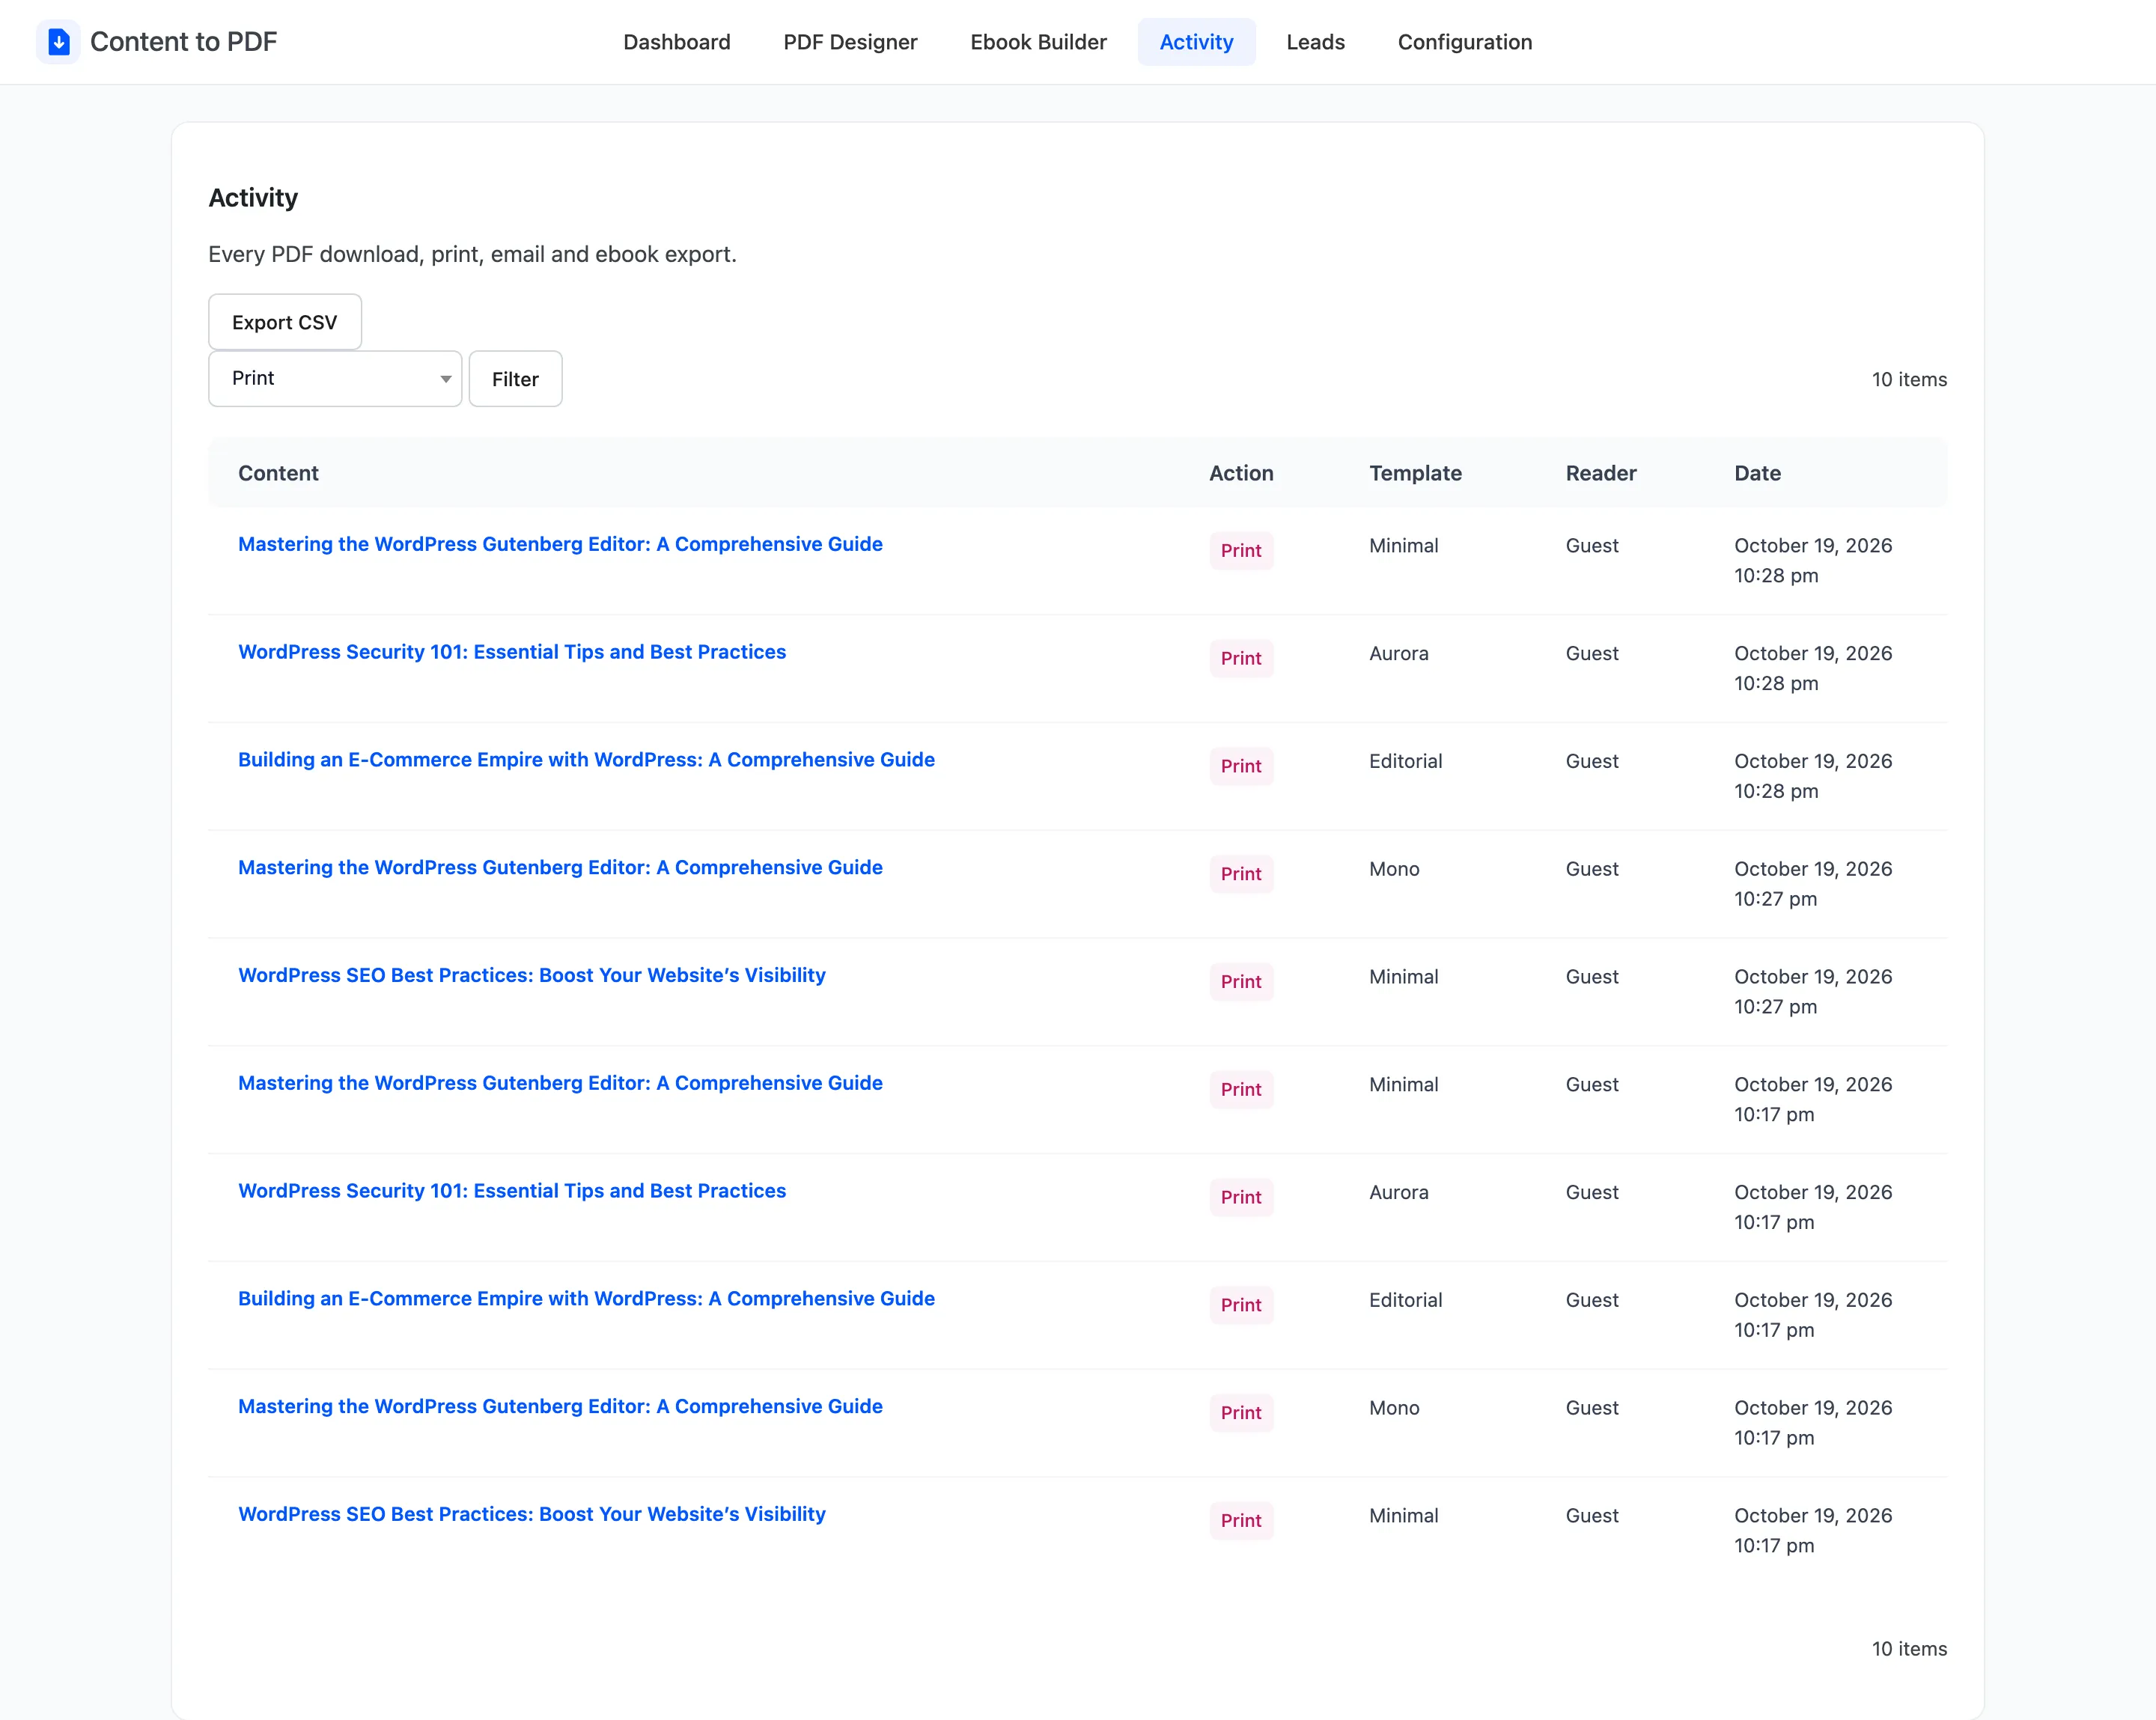Switch to the PDF Designer tab
The height and width of the screenshot is (1720, 2156).
[850, 42]
